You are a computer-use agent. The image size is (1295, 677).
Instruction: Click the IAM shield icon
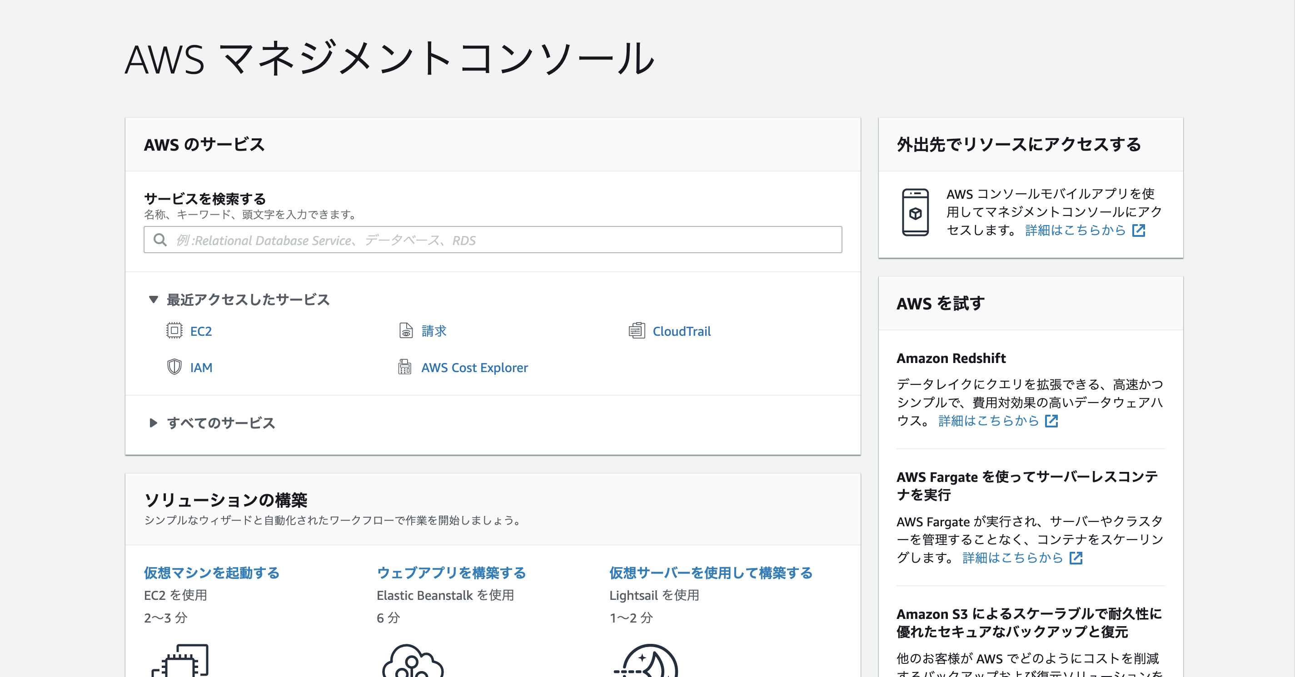pyautogui.click(x=174, y=367)
